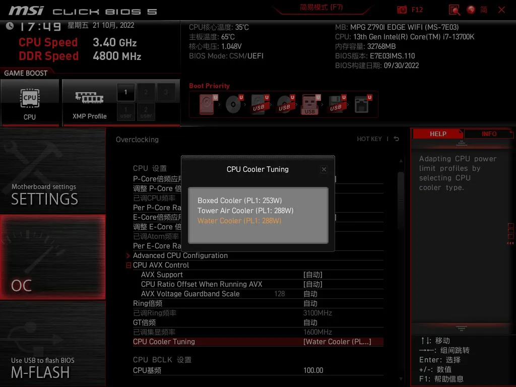Click the help panel bottom collapse handle
Image resolution: width=516 pixels, height=387 pixels.
coord(462,328)
